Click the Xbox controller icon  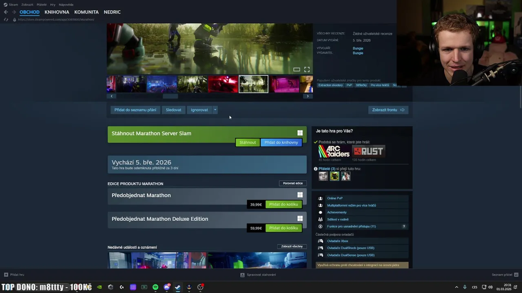[320, 241]
